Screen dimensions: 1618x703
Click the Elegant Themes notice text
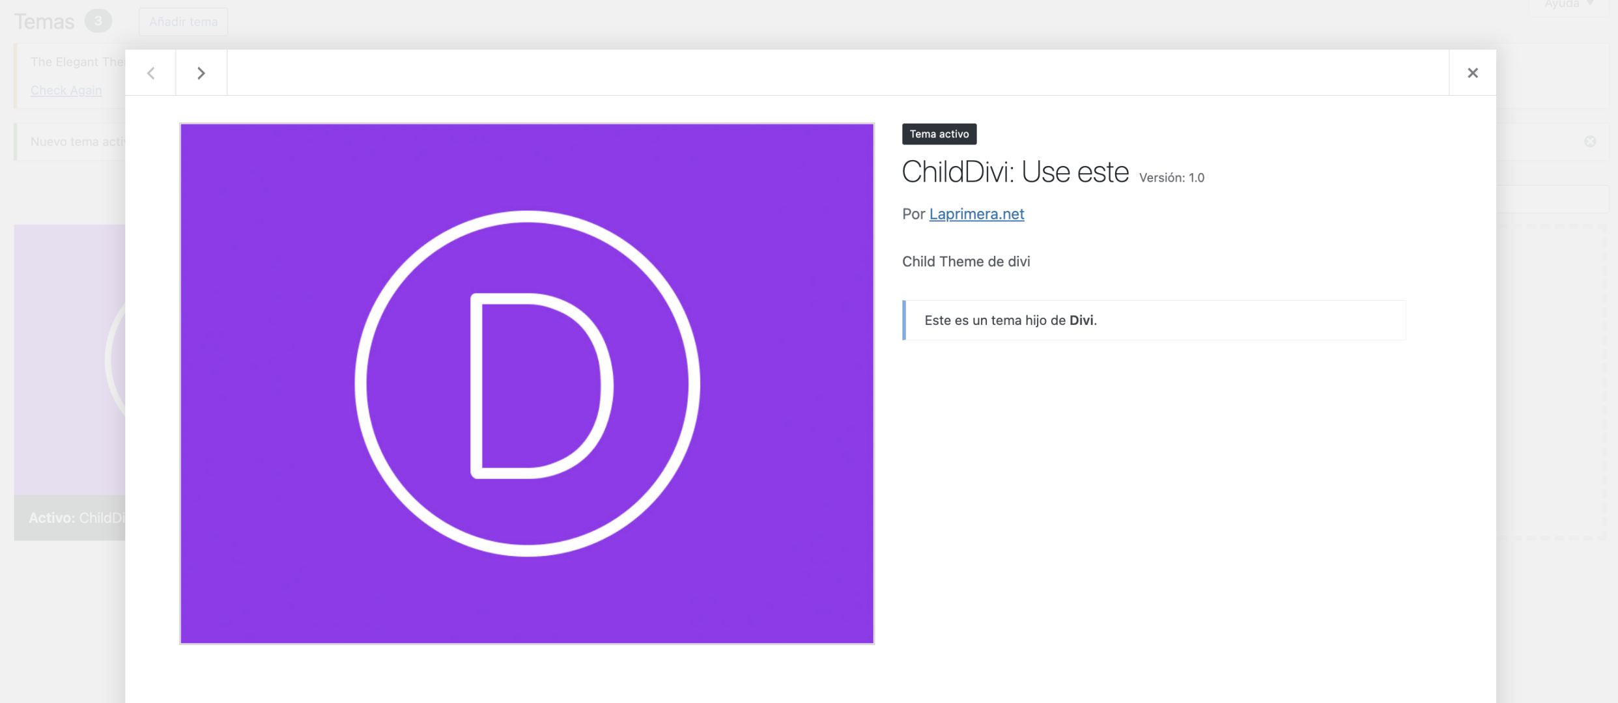tap(76, 62)
